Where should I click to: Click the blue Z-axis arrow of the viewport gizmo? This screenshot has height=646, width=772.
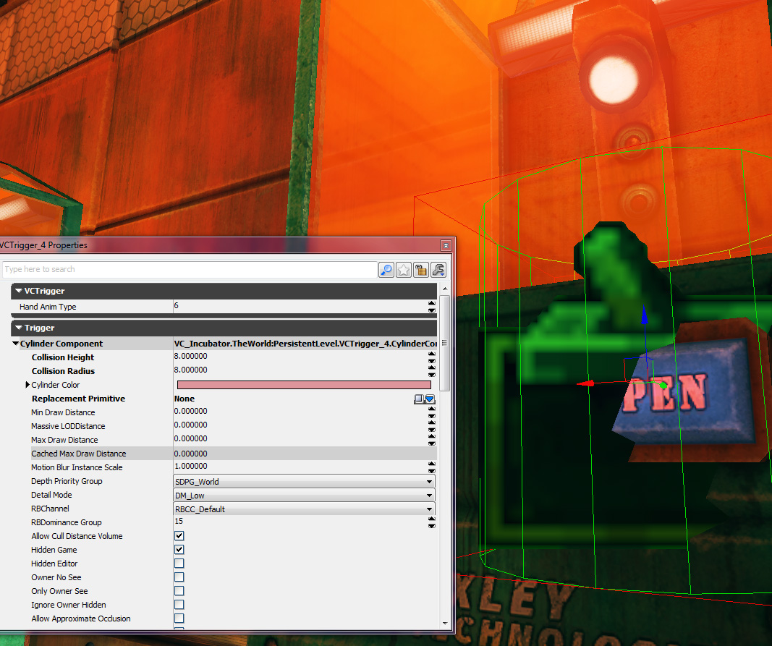point(645,314)
